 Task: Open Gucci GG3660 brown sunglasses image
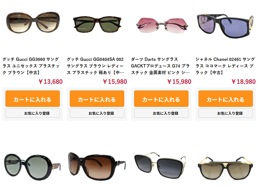coord(33,22)
